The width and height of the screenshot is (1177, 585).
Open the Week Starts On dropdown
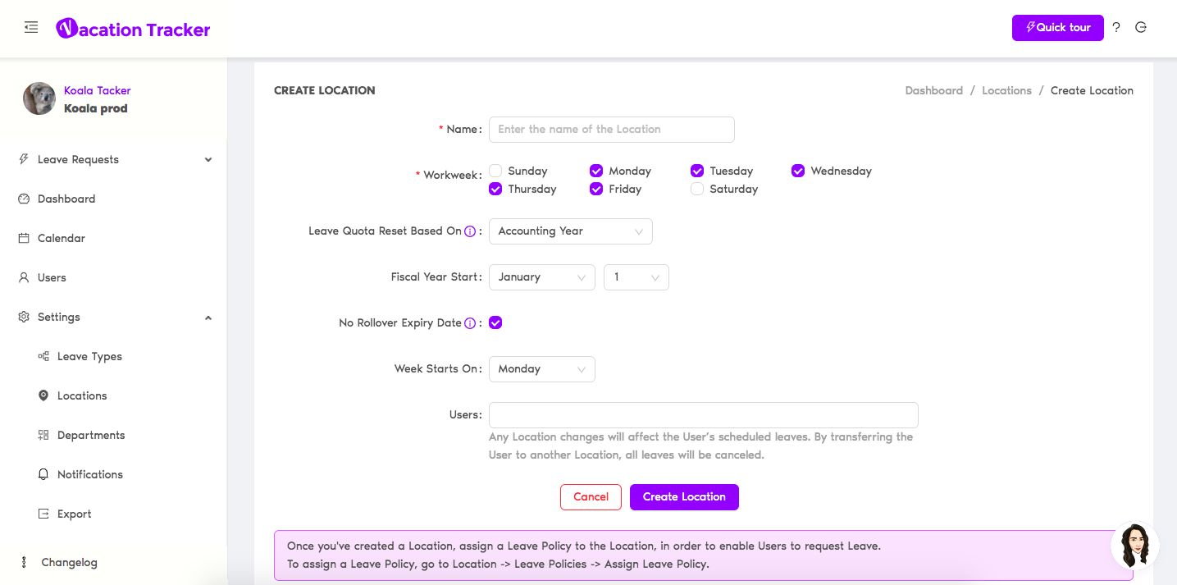[x=542, y=369]
